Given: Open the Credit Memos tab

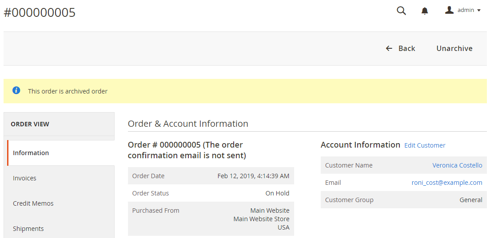Looking at the screenshot, I should (x=33, y=203).
